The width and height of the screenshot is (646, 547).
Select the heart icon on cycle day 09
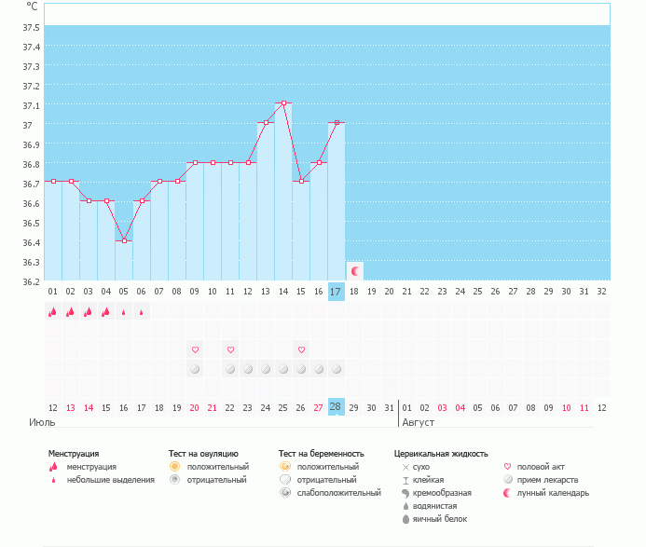coord(195,349)
